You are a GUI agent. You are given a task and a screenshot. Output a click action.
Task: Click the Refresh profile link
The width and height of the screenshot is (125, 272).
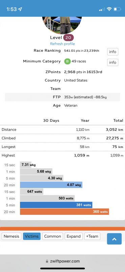click(62, 44)
